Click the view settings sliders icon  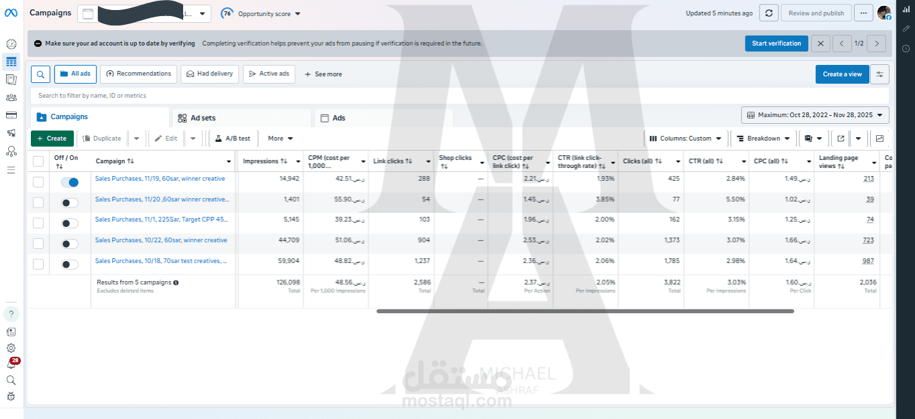(x=879, y=74)
